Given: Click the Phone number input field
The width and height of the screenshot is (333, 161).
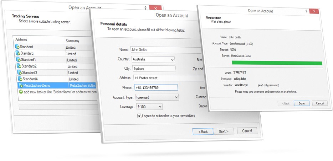Looking at the screenshot, I should point(155,87).
